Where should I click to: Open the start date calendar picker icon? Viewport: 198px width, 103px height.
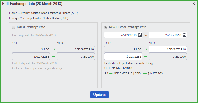[x=140, y=35]
